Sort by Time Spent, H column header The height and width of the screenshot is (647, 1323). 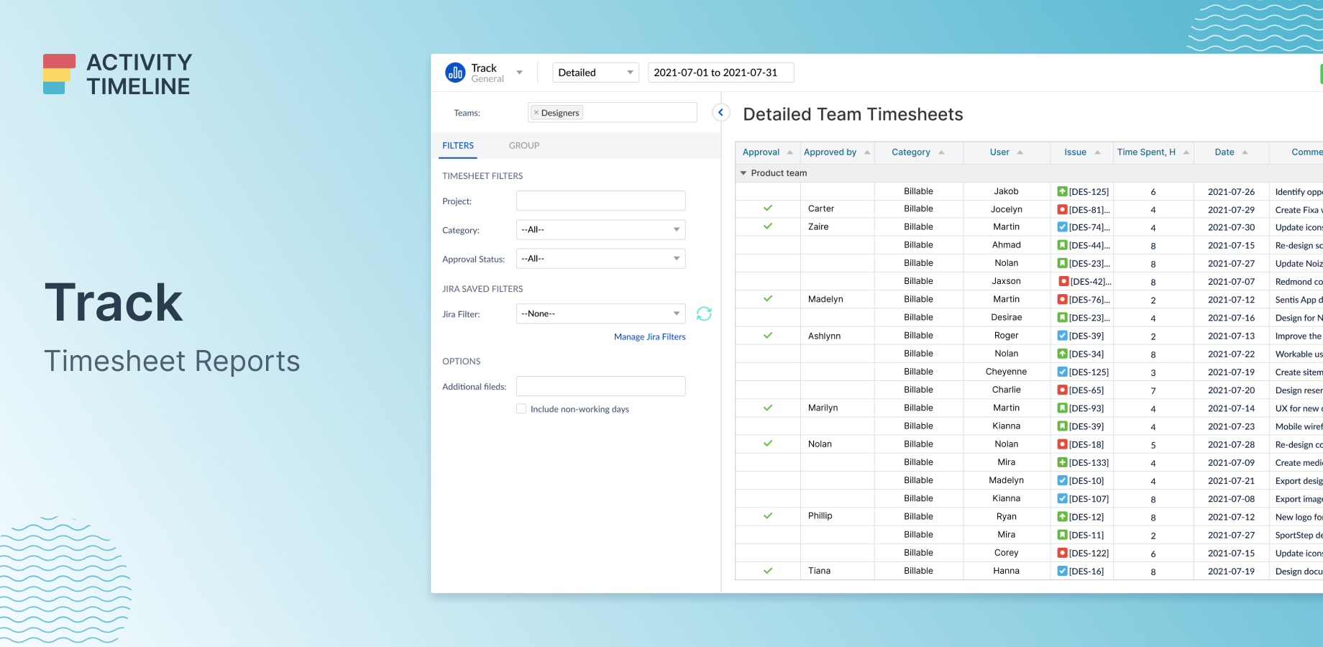(1153, 152)
